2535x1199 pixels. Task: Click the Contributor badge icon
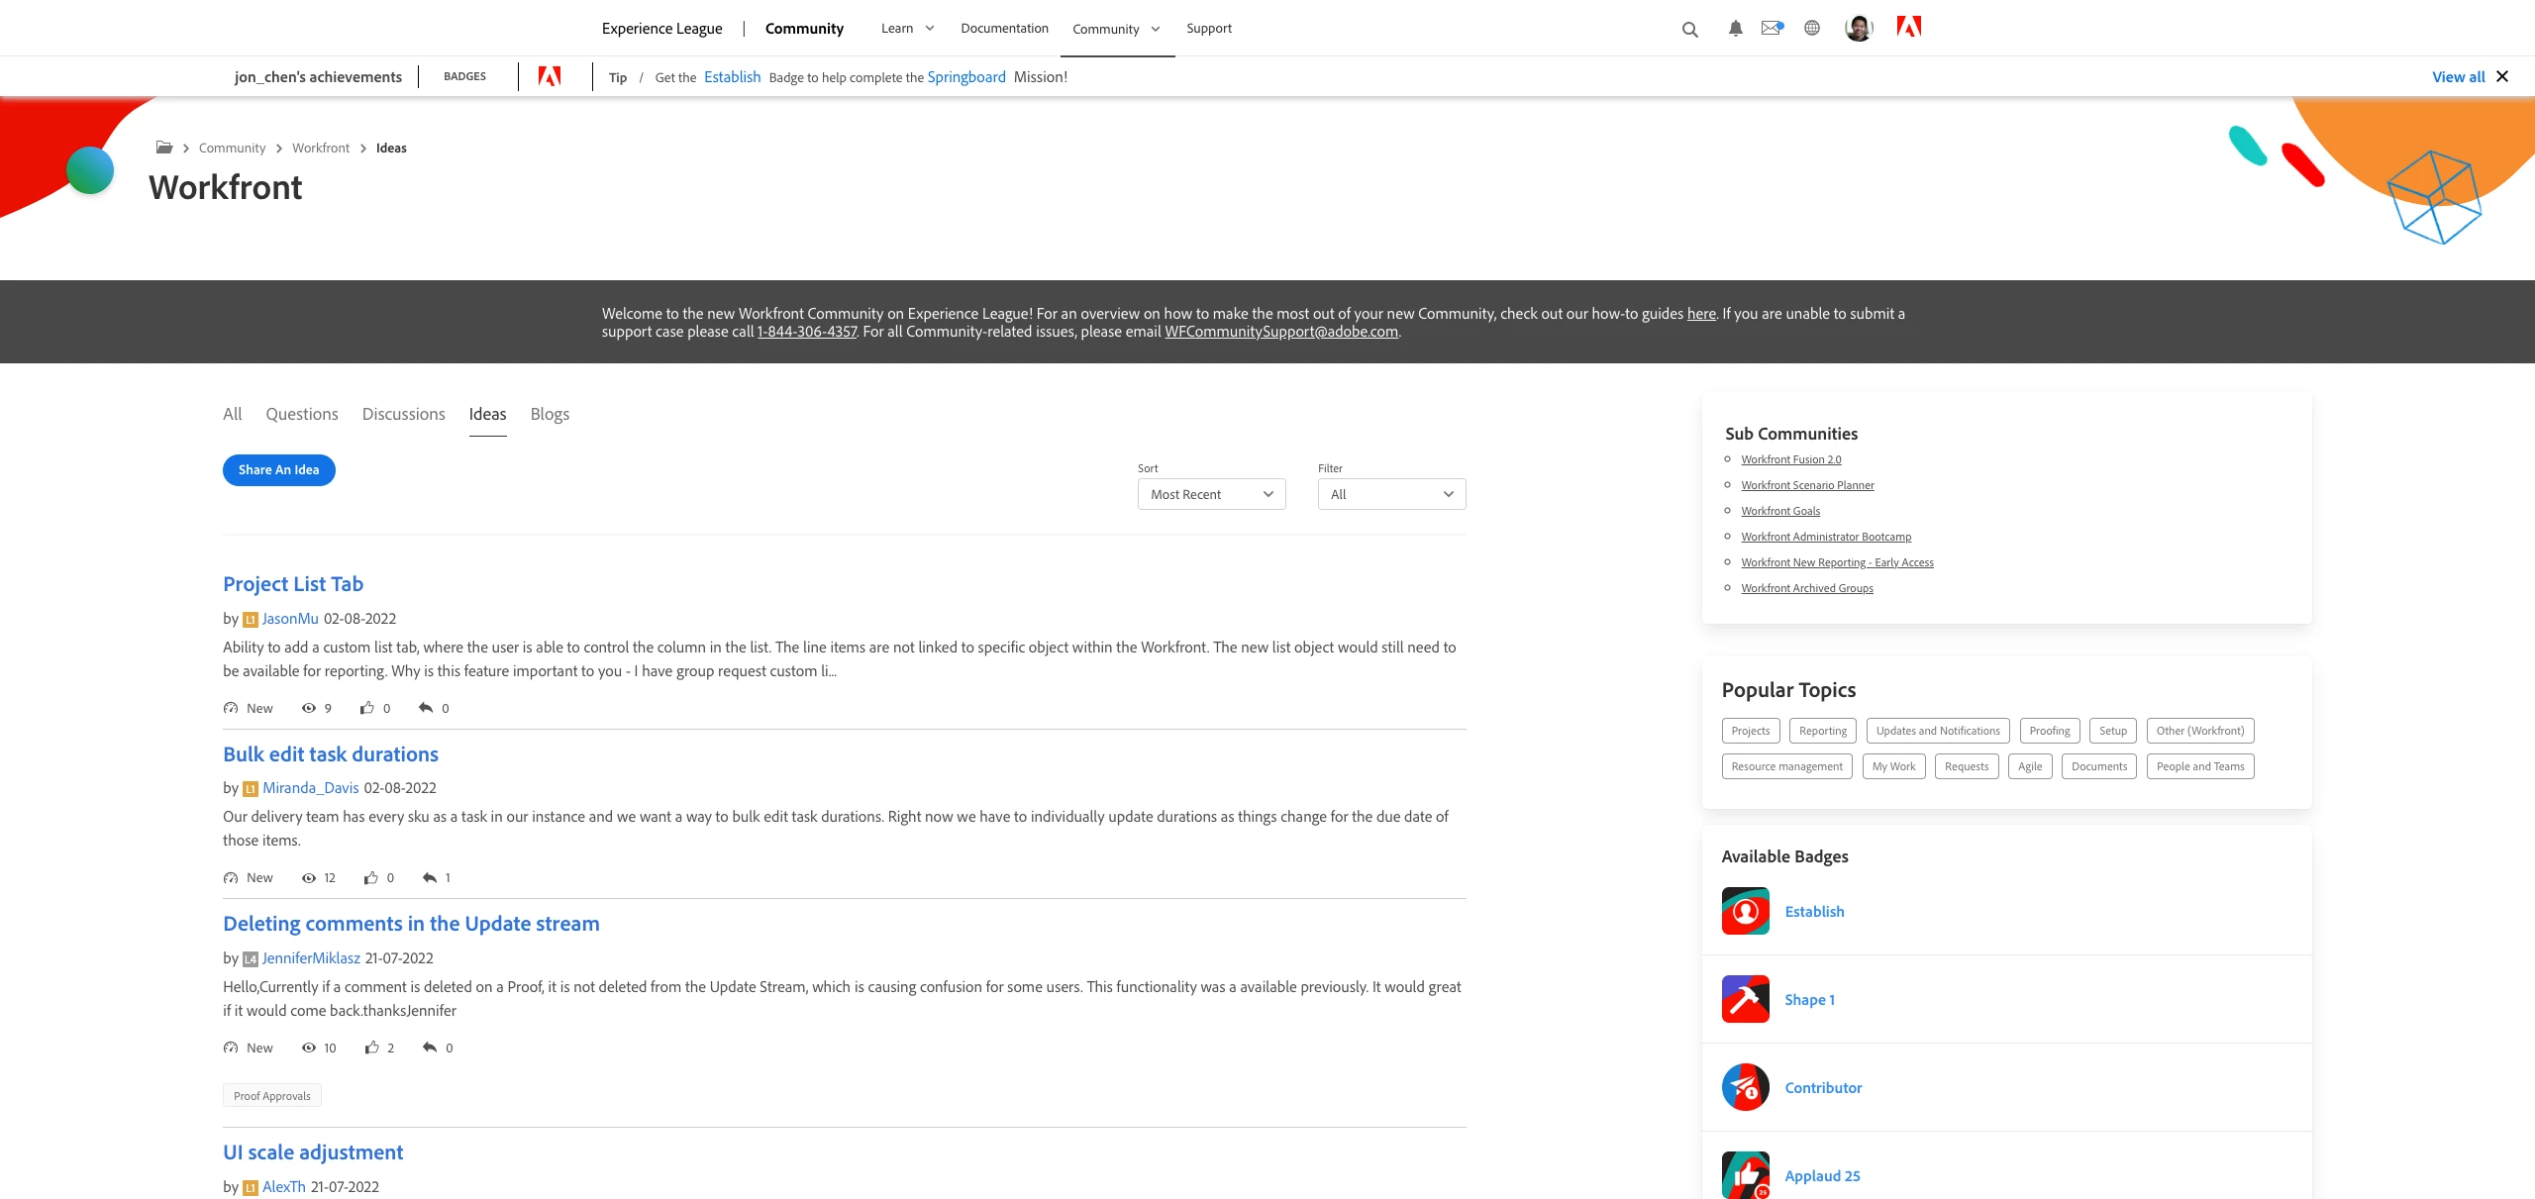[1745, 1087]
